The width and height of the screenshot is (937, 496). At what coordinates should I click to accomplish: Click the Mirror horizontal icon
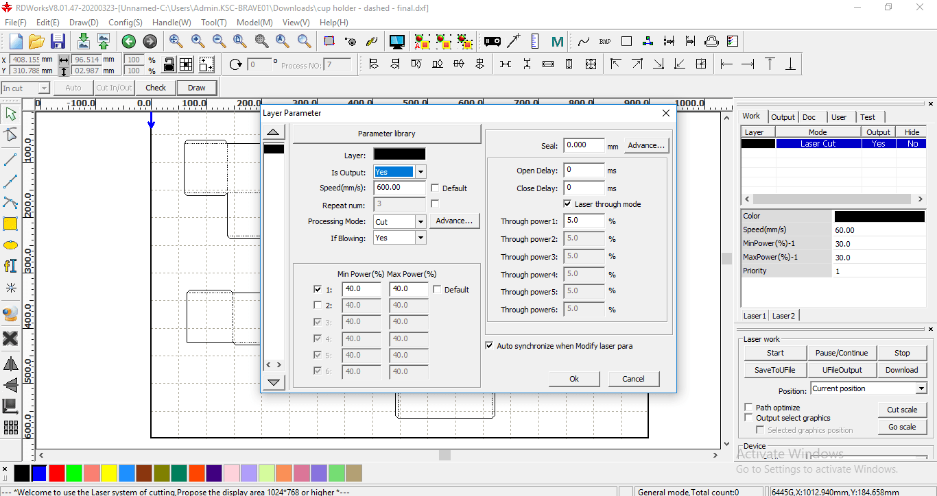[10, 364]
